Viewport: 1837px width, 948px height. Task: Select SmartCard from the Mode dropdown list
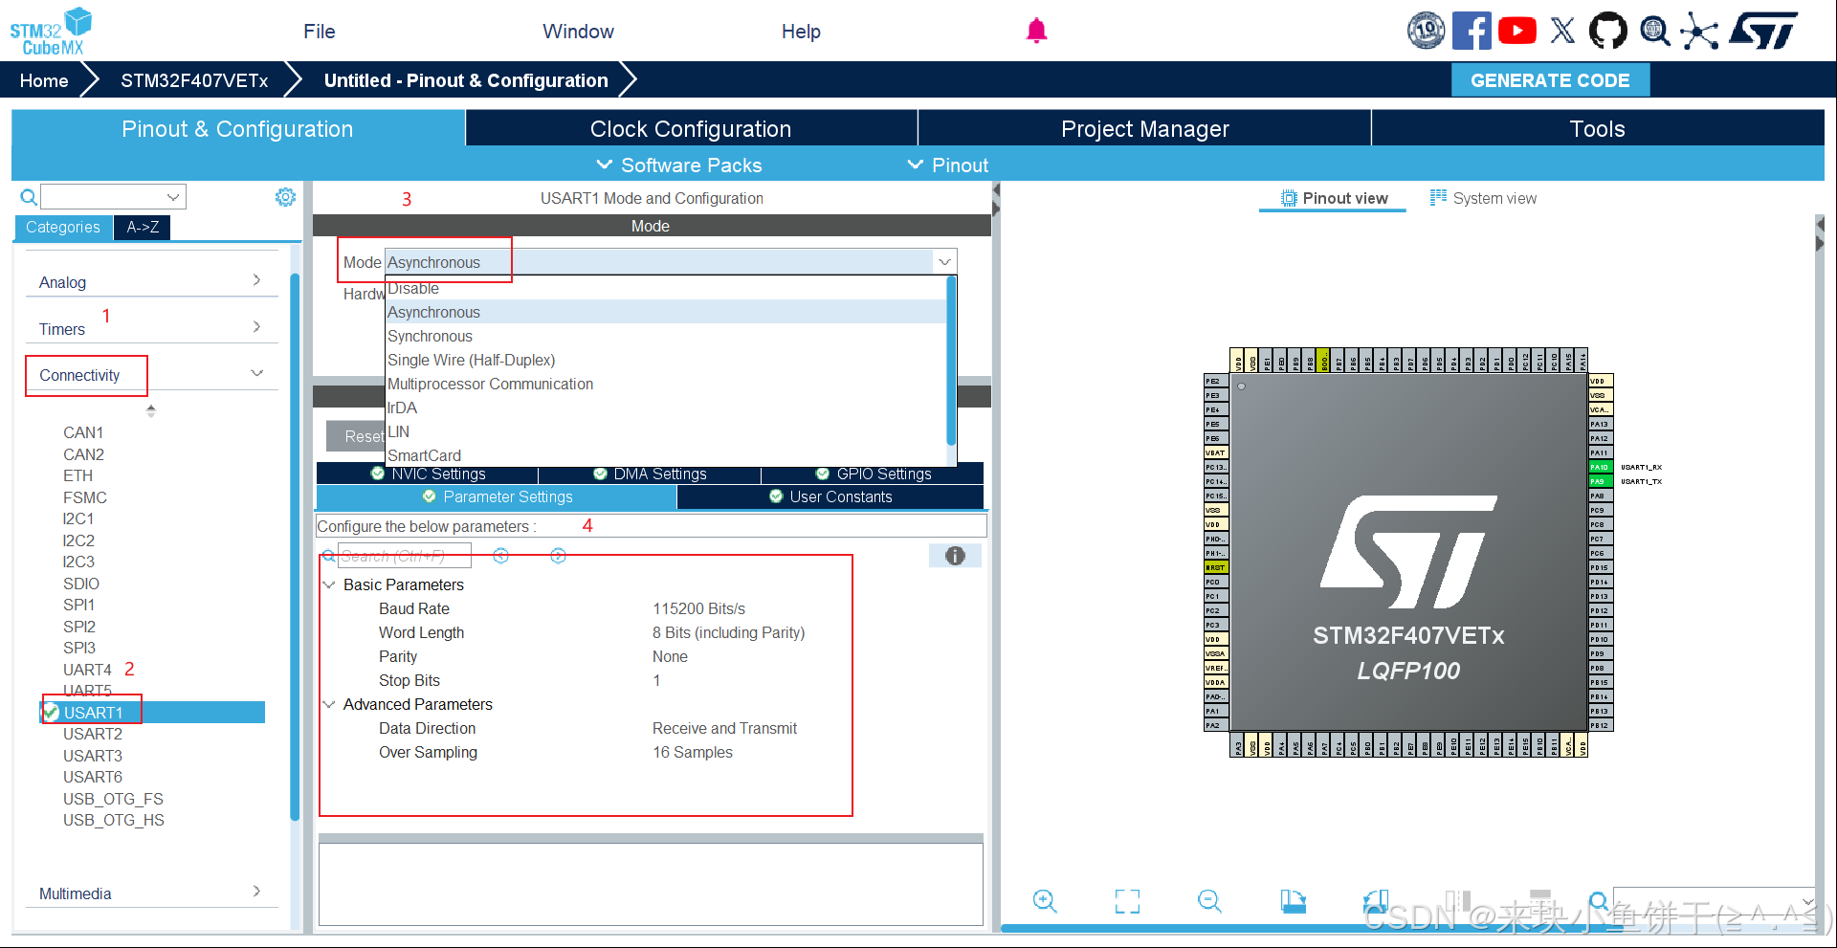click(x=424, y=454)
